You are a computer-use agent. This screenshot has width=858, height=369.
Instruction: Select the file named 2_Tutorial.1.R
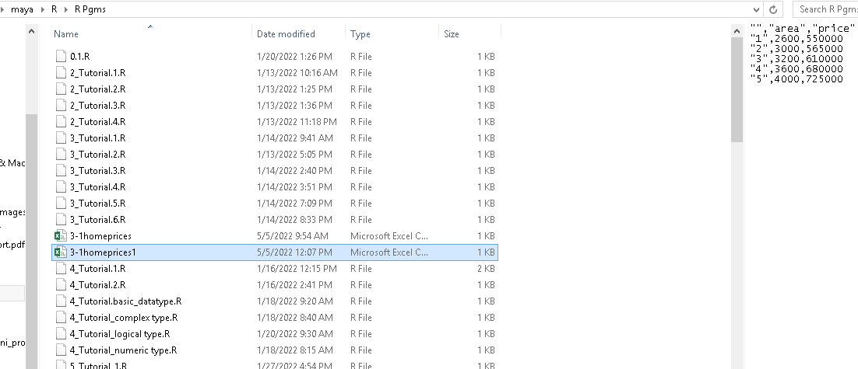click(x=97, y=72)
